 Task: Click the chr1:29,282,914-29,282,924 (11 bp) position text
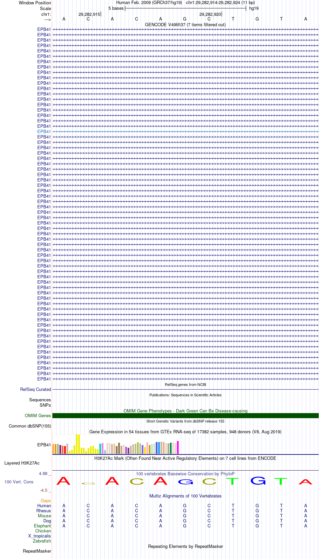click(x=220, y=3)
